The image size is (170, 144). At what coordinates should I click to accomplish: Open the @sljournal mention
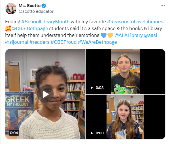click(x=17, y=42)
